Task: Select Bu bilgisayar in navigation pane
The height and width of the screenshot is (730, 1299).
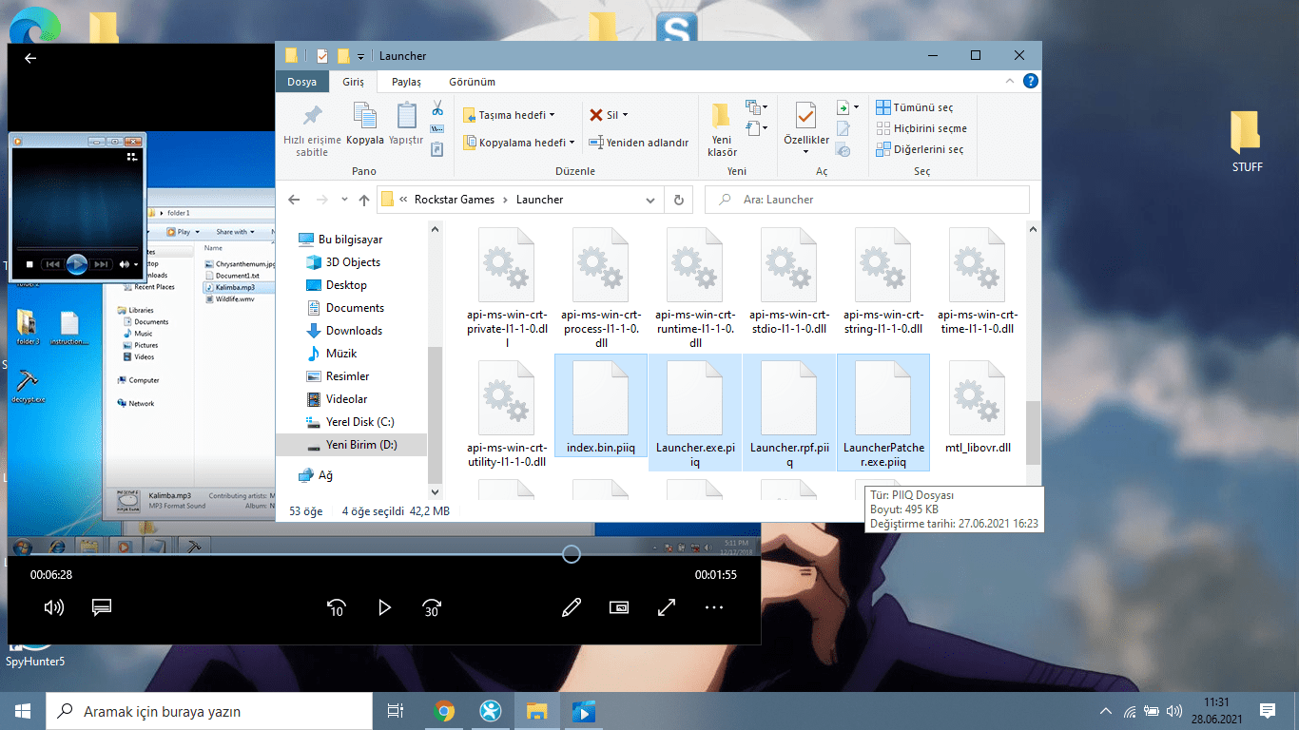Action: [351, 240]
